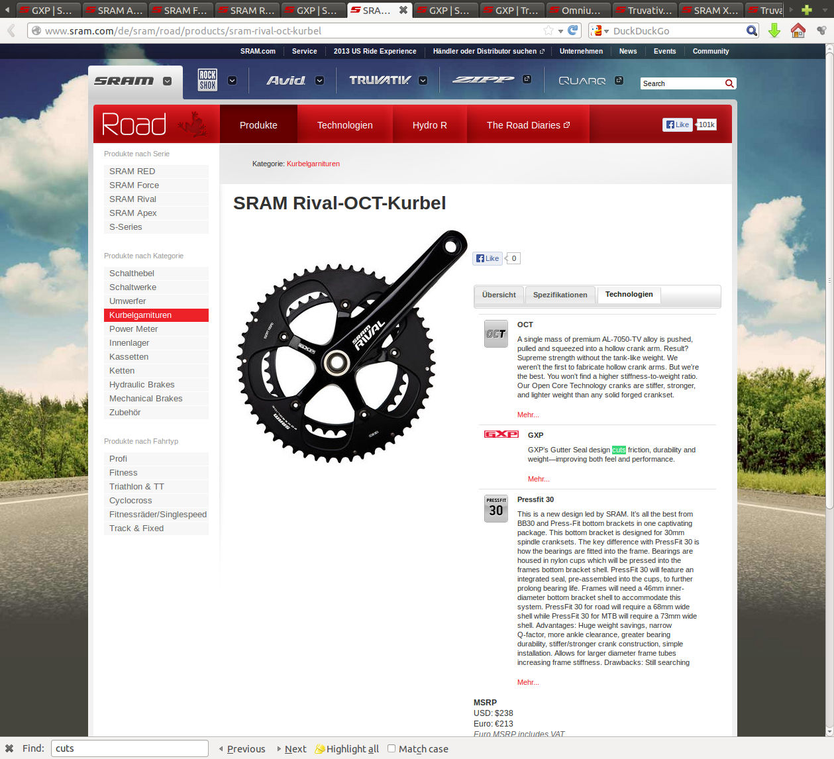Image resolution: width=834 pixels, height=759 pixels.
Task: Click the SRAM brand logo tab
Action: (124, 81)
